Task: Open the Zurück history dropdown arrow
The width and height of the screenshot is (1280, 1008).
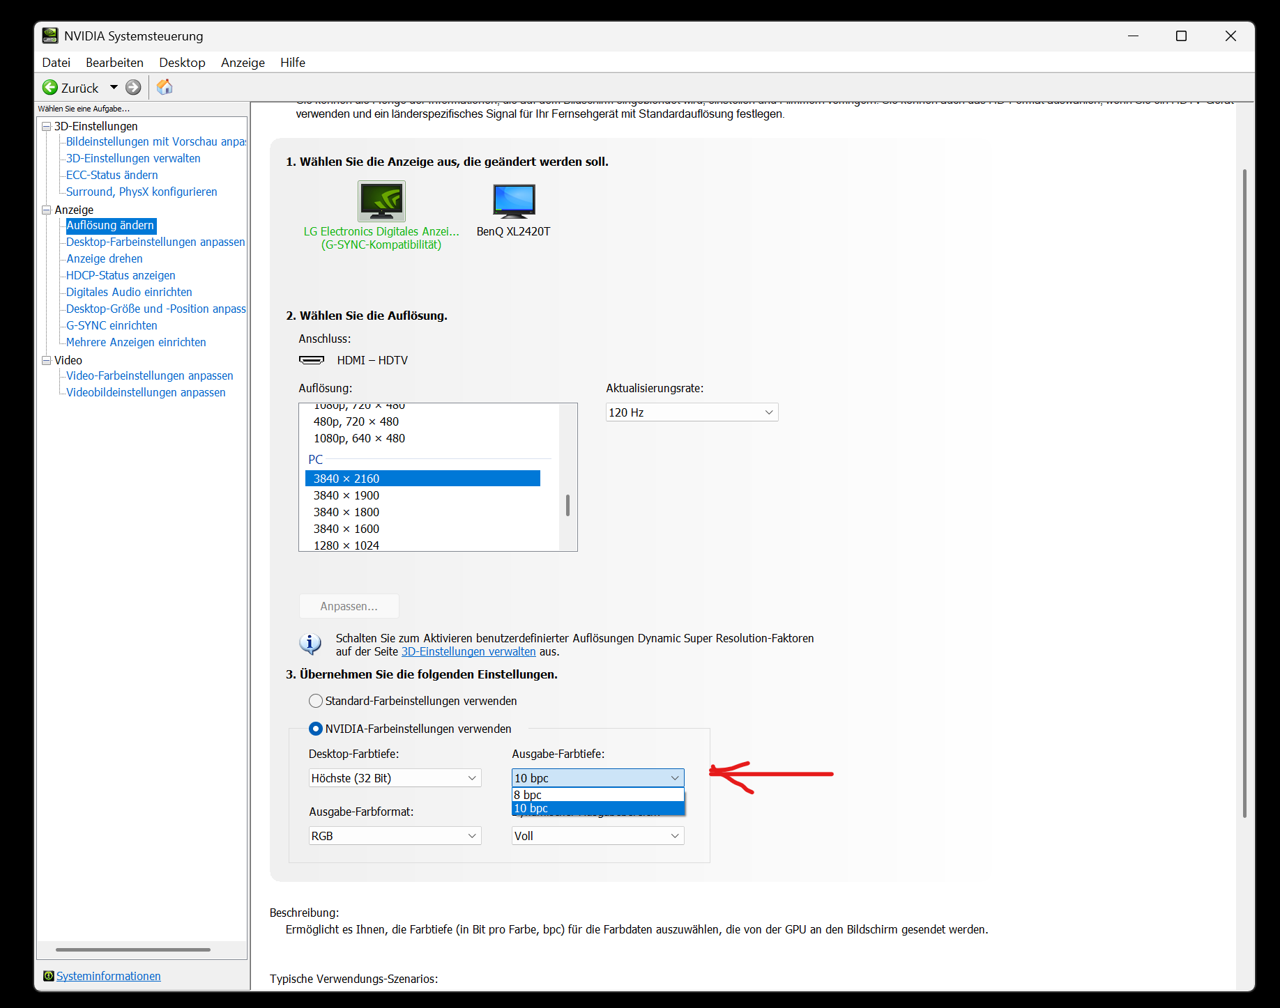Action: pos(114,88)
